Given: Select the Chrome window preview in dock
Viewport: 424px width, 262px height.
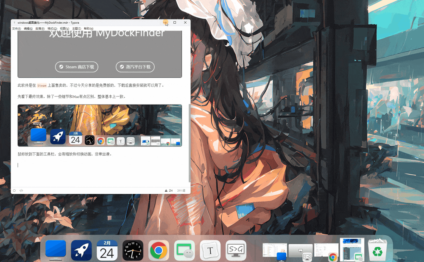Looking at the screenshot, I should click(x=326, y=251).
